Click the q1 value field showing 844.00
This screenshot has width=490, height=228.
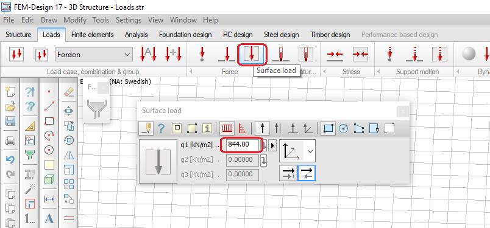click(x=242, y=145)
